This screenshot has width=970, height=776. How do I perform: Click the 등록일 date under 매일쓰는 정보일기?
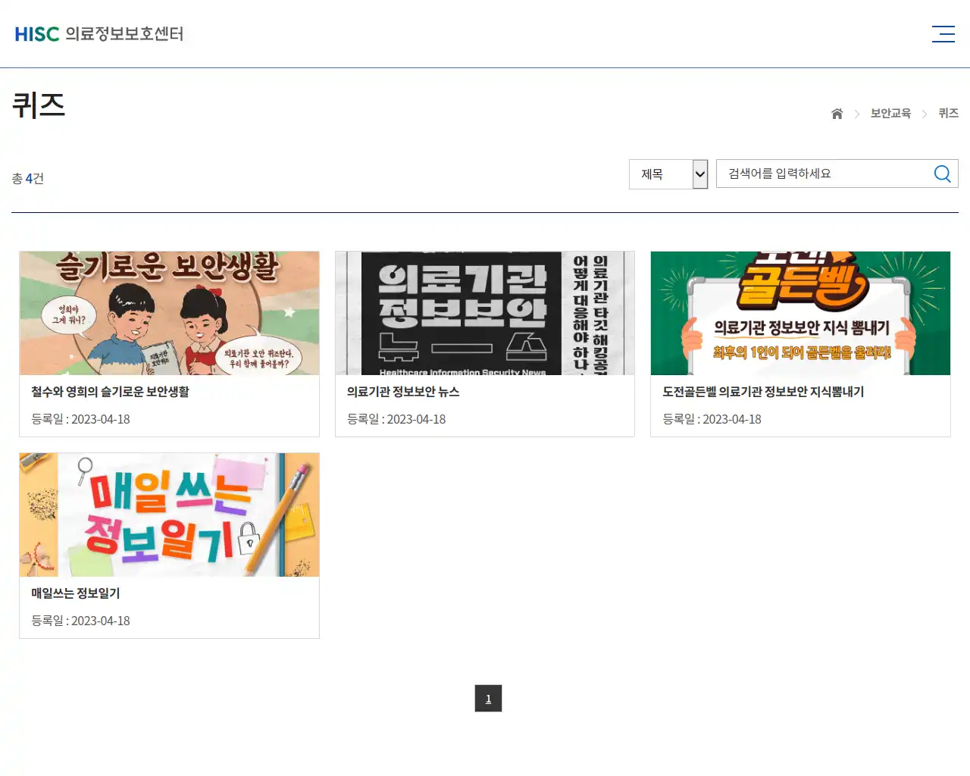click(80, 621)
